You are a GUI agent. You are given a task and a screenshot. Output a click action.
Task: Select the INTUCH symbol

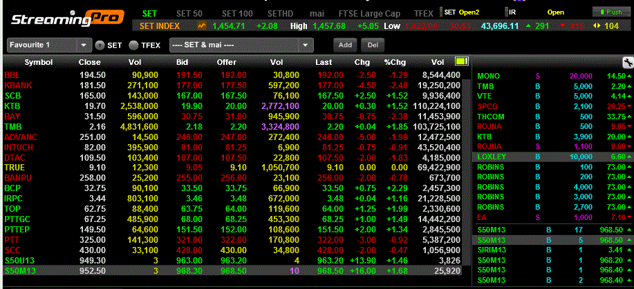(x=19, y=148)
